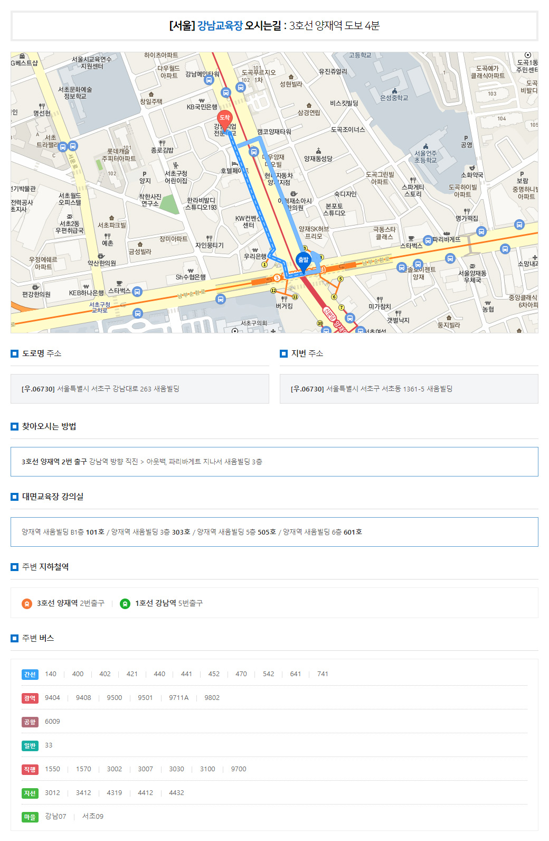
Task: Click the road address 강남대로 263 box
Action: pos(140,389)
